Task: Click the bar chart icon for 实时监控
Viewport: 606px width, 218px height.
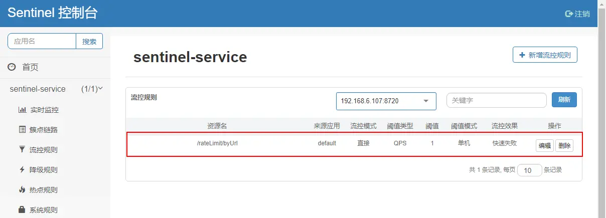Action: click(x=22, y=110)
